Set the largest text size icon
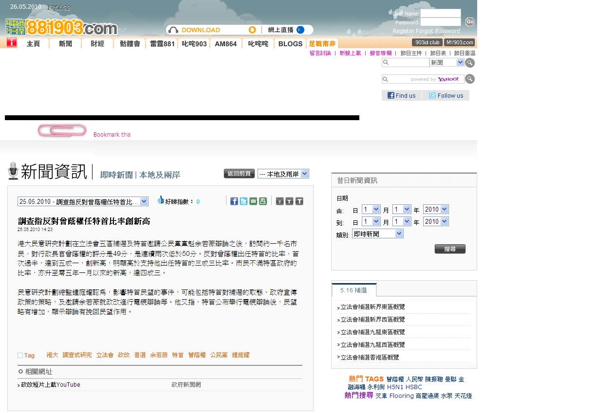 pyautogui.click(x=299, y=201)
